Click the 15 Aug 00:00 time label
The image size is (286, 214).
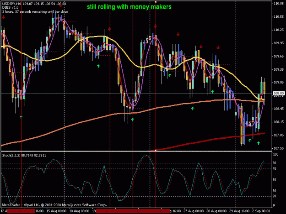[x=56, y=211]
